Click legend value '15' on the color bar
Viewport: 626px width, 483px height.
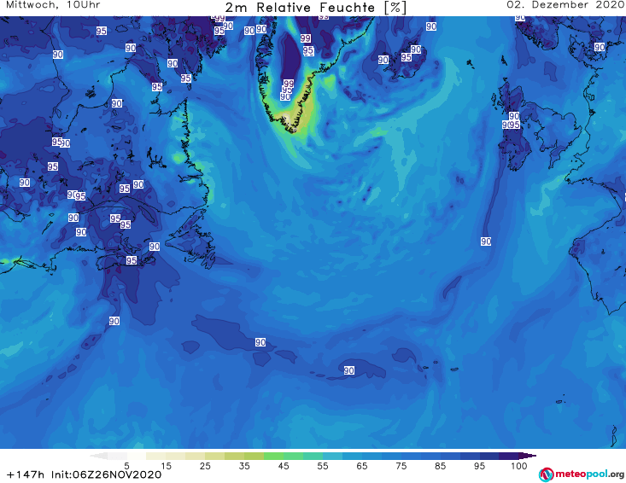(x=166, y=466)
